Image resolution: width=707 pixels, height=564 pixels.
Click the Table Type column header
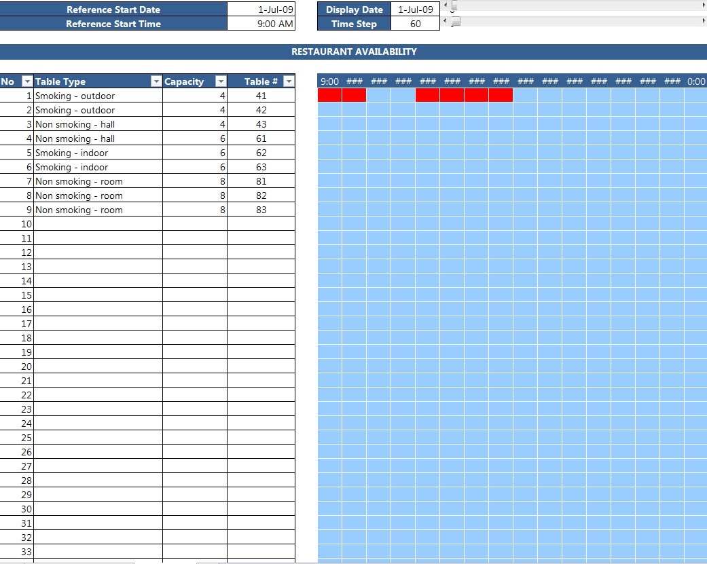click(98, 81)
